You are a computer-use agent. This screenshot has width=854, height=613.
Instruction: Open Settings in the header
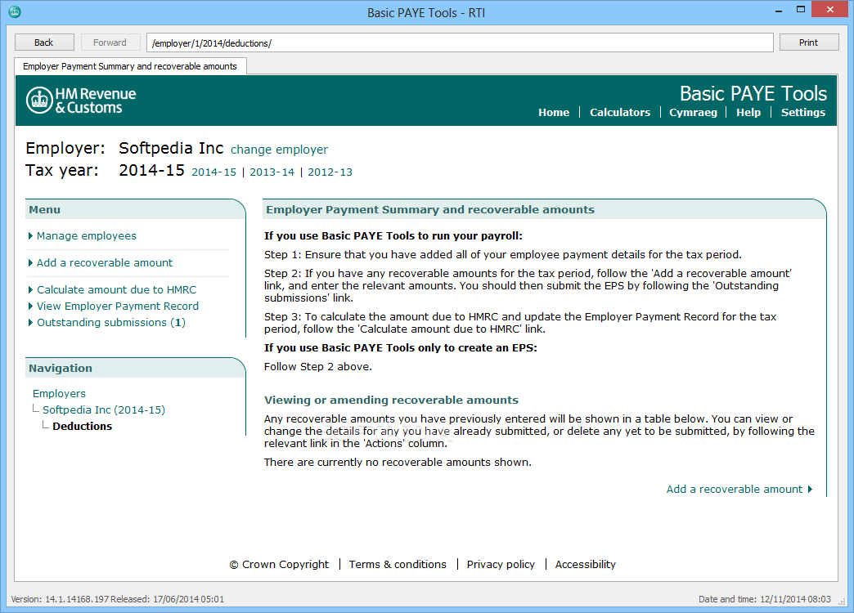click(802, 112)
